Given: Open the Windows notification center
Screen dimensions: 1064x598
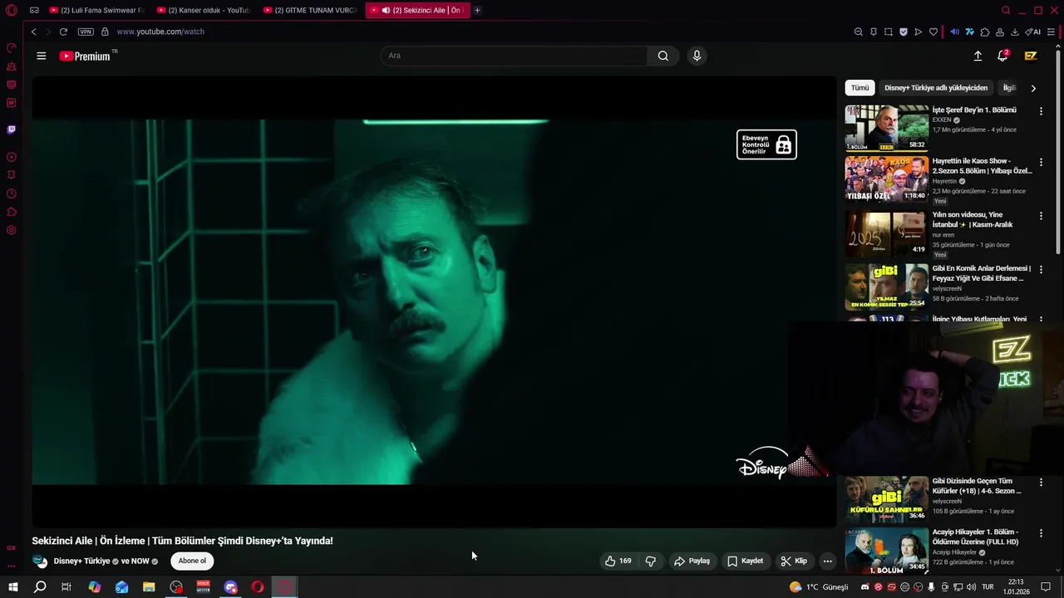Looking at the screenshot, I should click(x=1046, y=587).
